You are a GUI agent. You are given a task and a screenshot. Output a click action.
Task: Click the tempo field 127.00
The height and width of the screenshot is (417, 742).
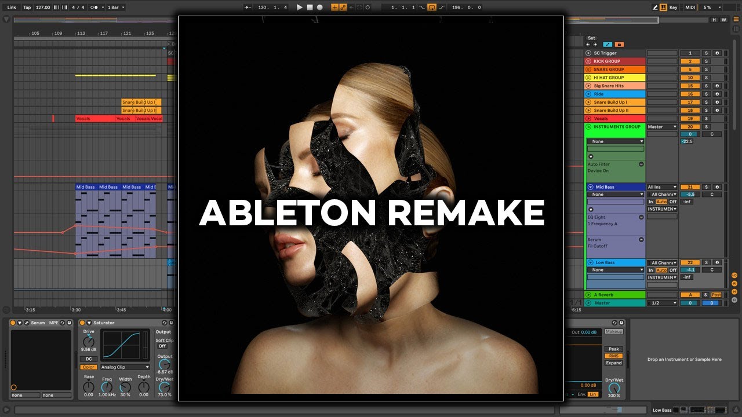click(x=43, y=8)
